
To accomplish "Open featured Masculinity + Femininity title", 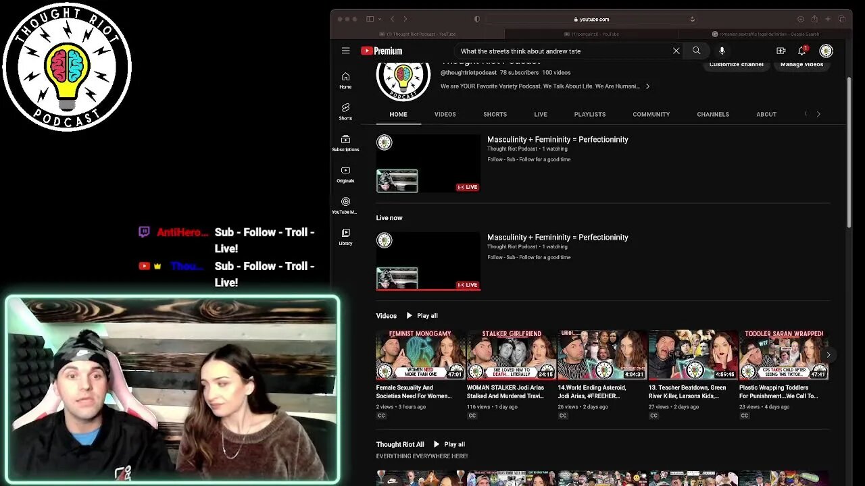I will pos(558,140).
